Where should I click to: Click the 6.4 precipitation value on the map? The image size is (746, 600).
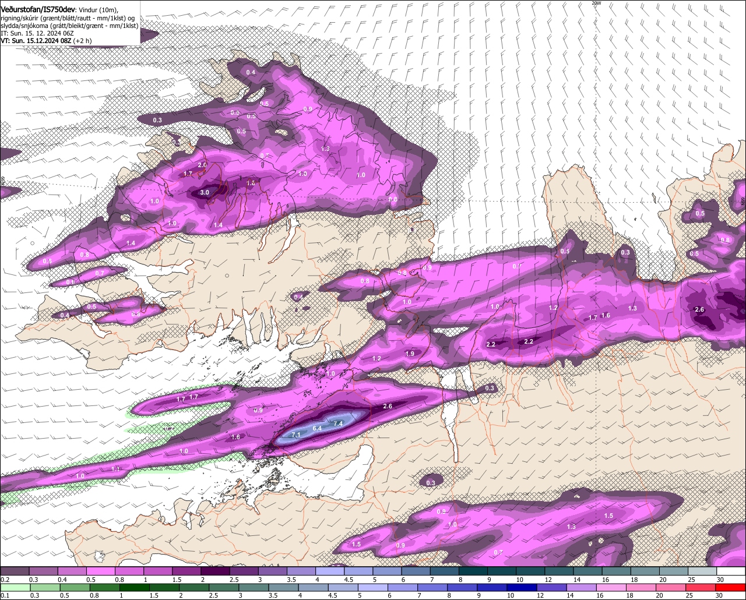317,428
